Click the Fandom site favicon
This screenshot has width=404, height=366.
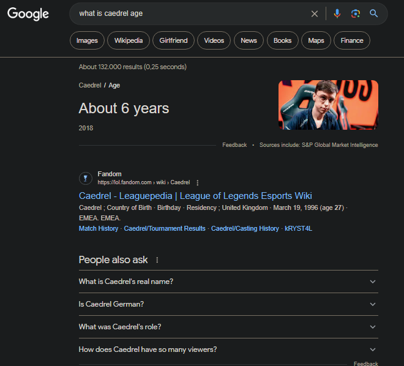(85, 178)
